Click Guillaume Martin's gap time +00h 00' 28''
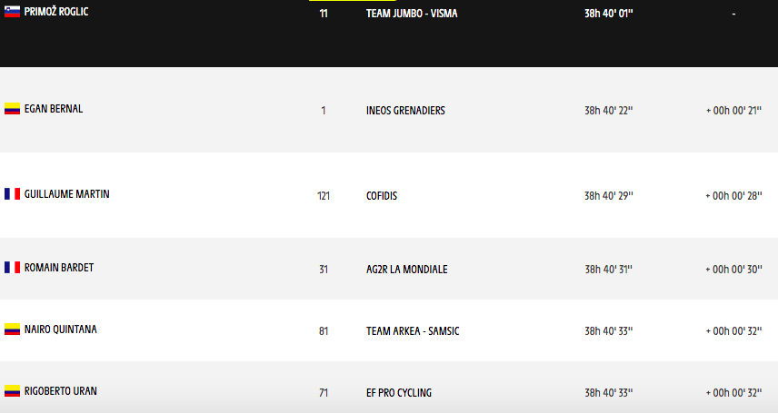The width and height of the screenshot is (778, 413). (733, 196)
